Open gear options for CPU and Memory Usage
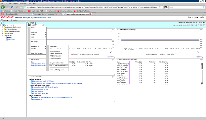Viewport: 206px width, 120px height. [201, 30]
